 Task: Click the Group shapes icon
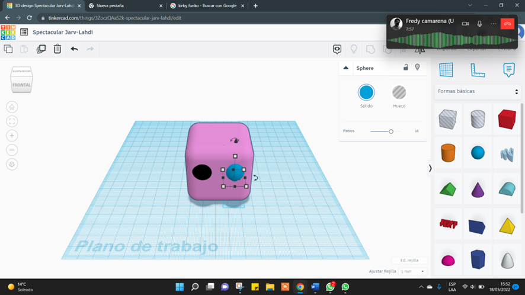point(370,49)
